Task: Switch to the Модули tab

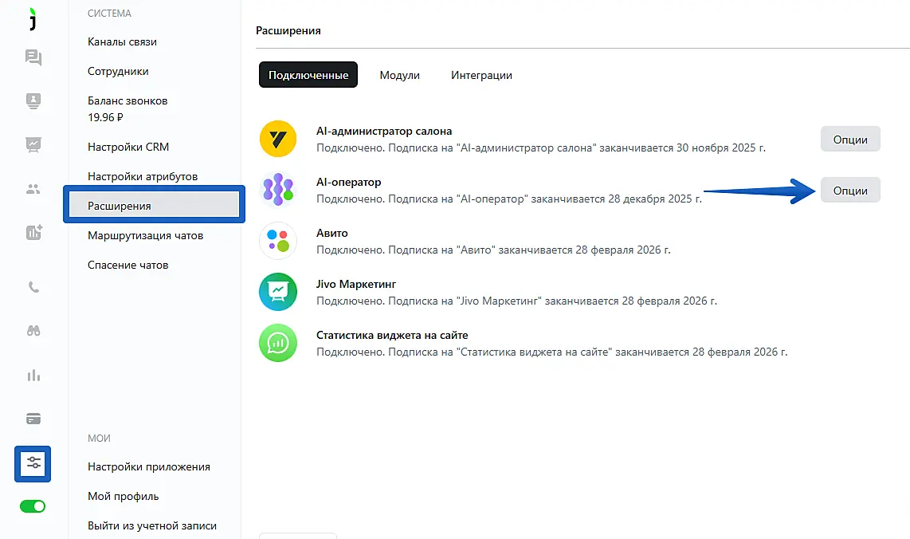Action: point(399,75)
